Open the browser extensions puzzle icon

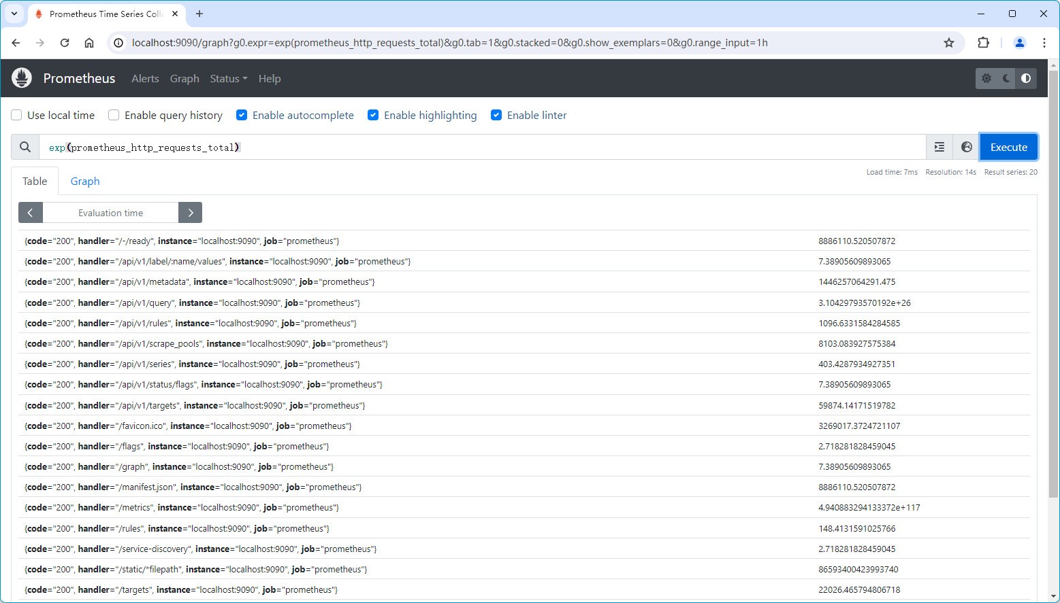983,43
